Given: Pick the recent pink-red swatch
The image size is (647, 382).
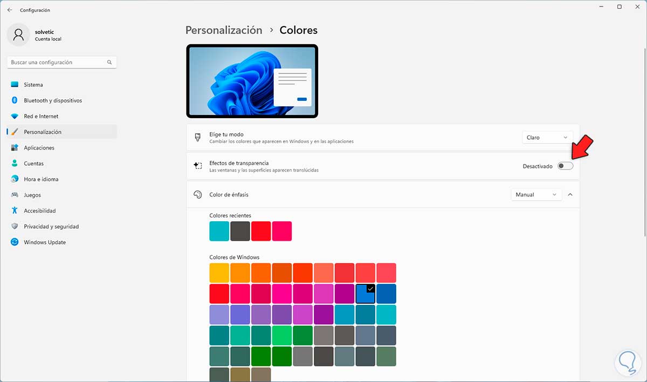Looking at the screenshot, I should [x=282, y=231].
